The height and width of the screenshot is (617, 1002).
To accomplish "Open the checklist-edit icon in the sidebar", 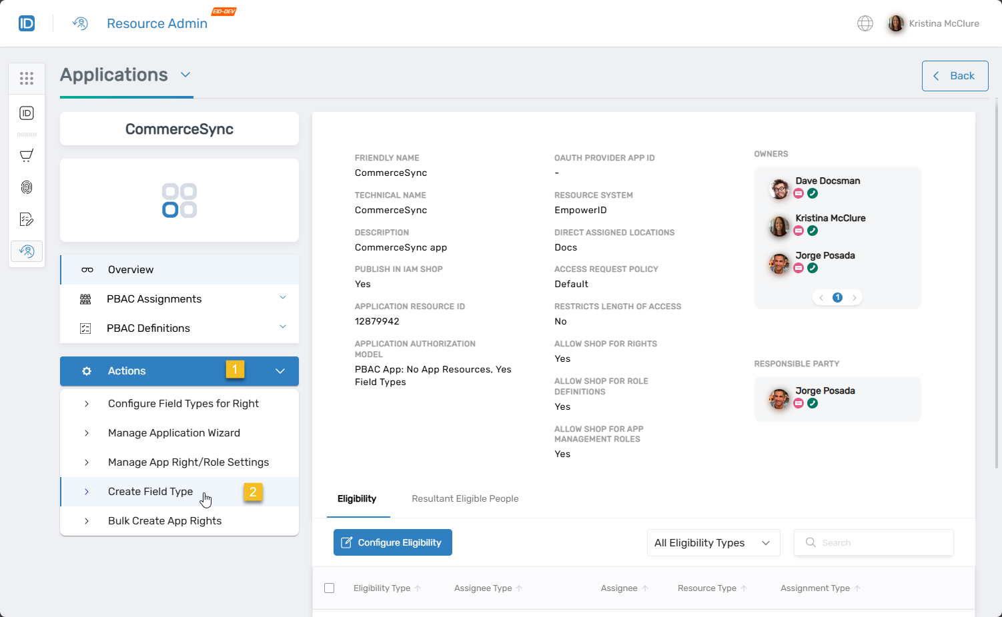I will pyautogui.click(x=27, y=219).
